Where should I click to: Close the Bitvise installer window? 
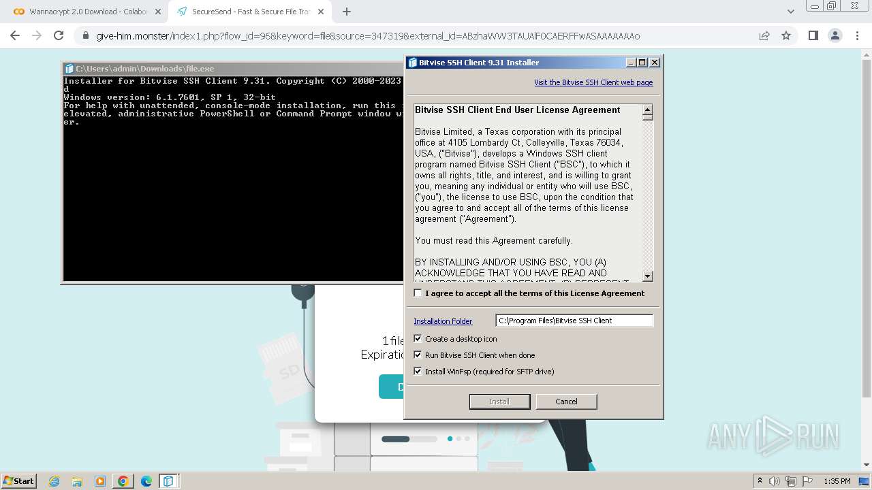coord(655,63)
